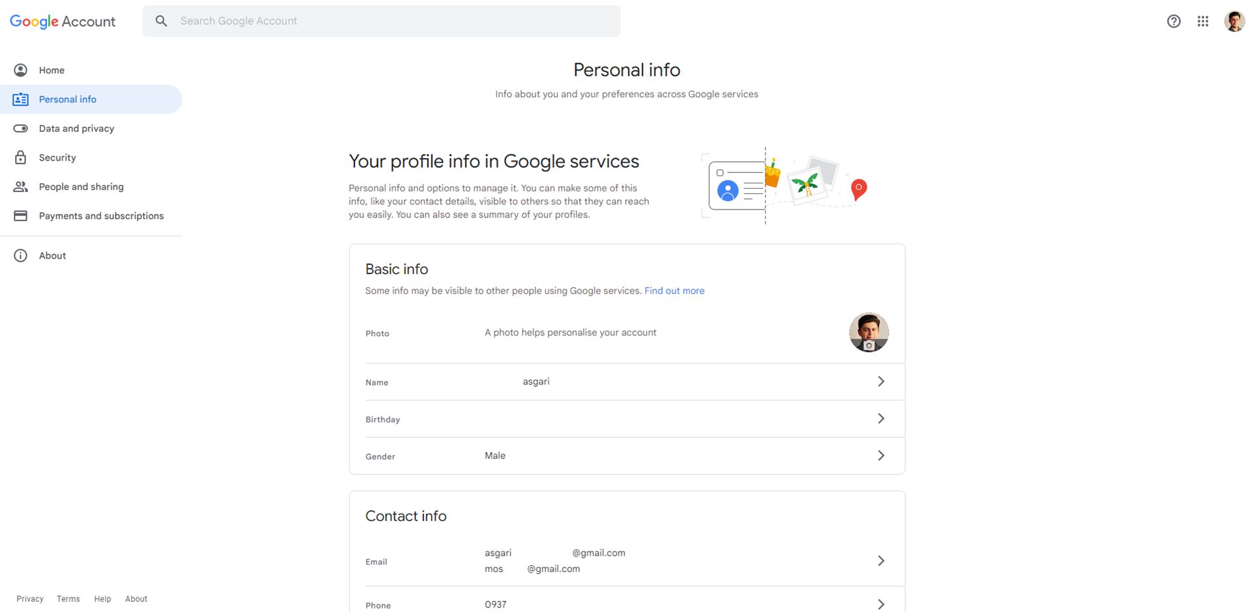Image resolution: width=1254 pixels, height=613 pixels.
Task: Open the Terms footer link
Action: 68,599
